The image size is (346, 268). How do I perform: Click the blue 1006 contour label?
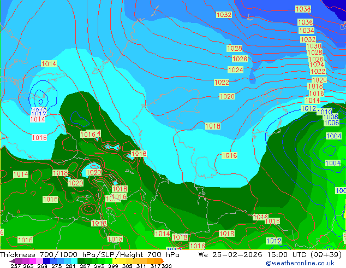coord(331,123)
